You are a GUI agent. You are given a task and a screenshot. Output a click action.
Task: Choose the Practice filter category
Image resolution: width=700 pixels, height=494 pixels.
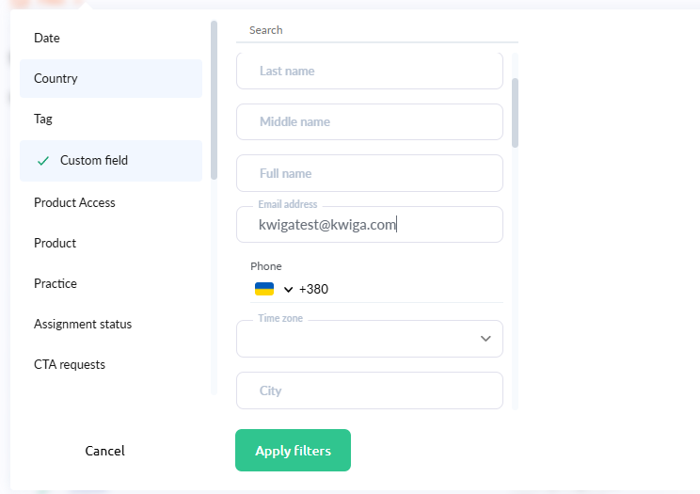click(56, 283)
